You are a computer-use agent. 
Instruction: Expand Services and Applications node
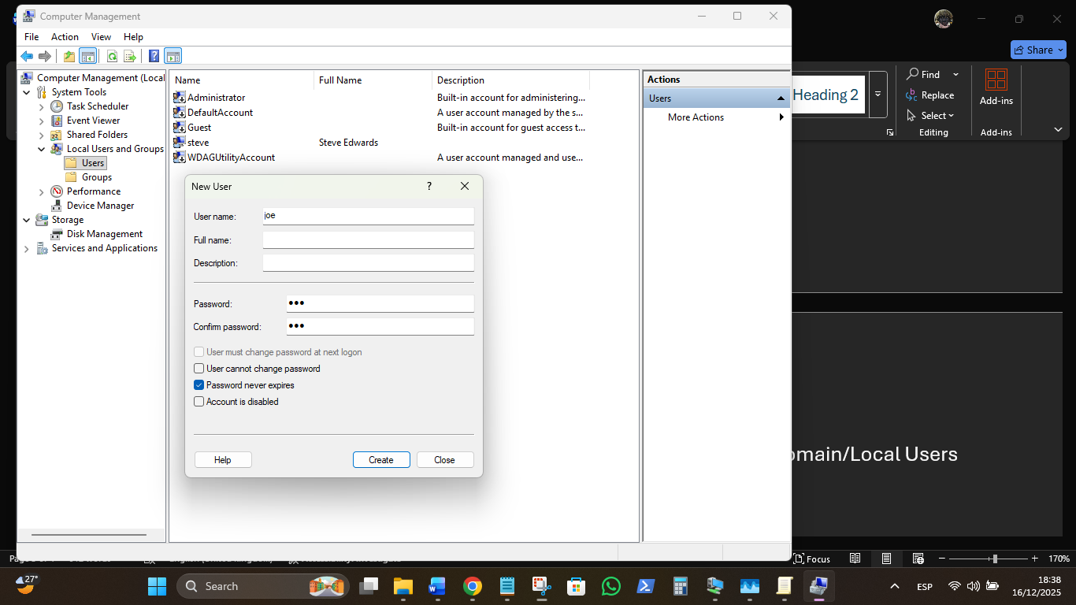[x=27, y=249]
